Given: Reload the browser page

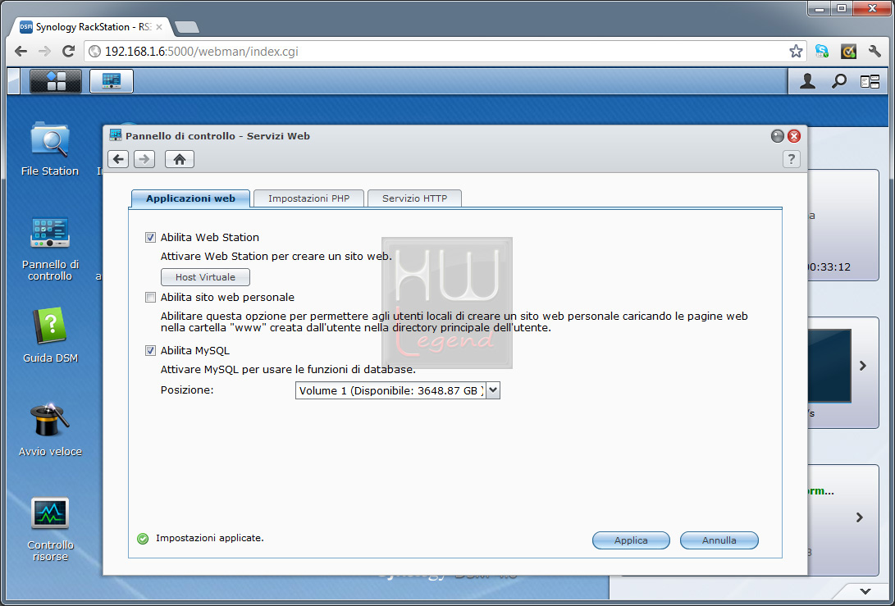Looking at the screenshot, I should (68, 52).
